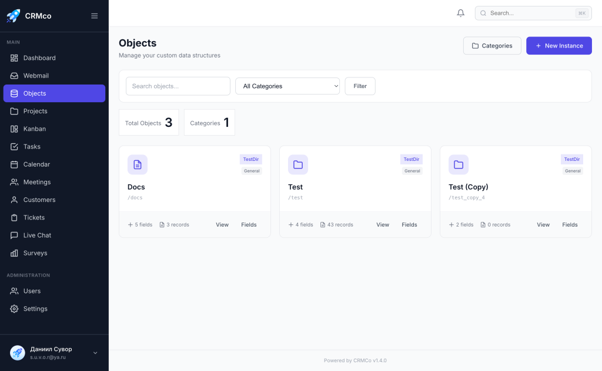Click the CRMco rocket logo
602x371 pixels.
click(13, 16)
